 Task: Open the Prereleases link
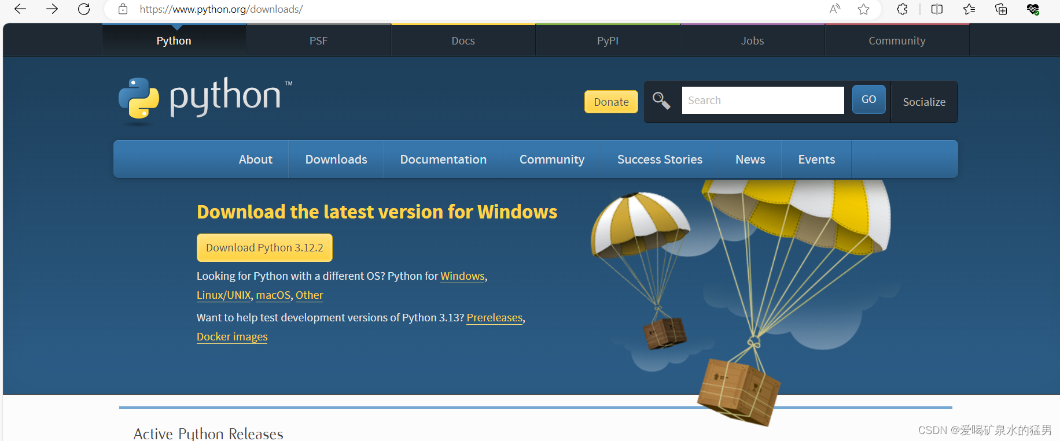[495, 317]
